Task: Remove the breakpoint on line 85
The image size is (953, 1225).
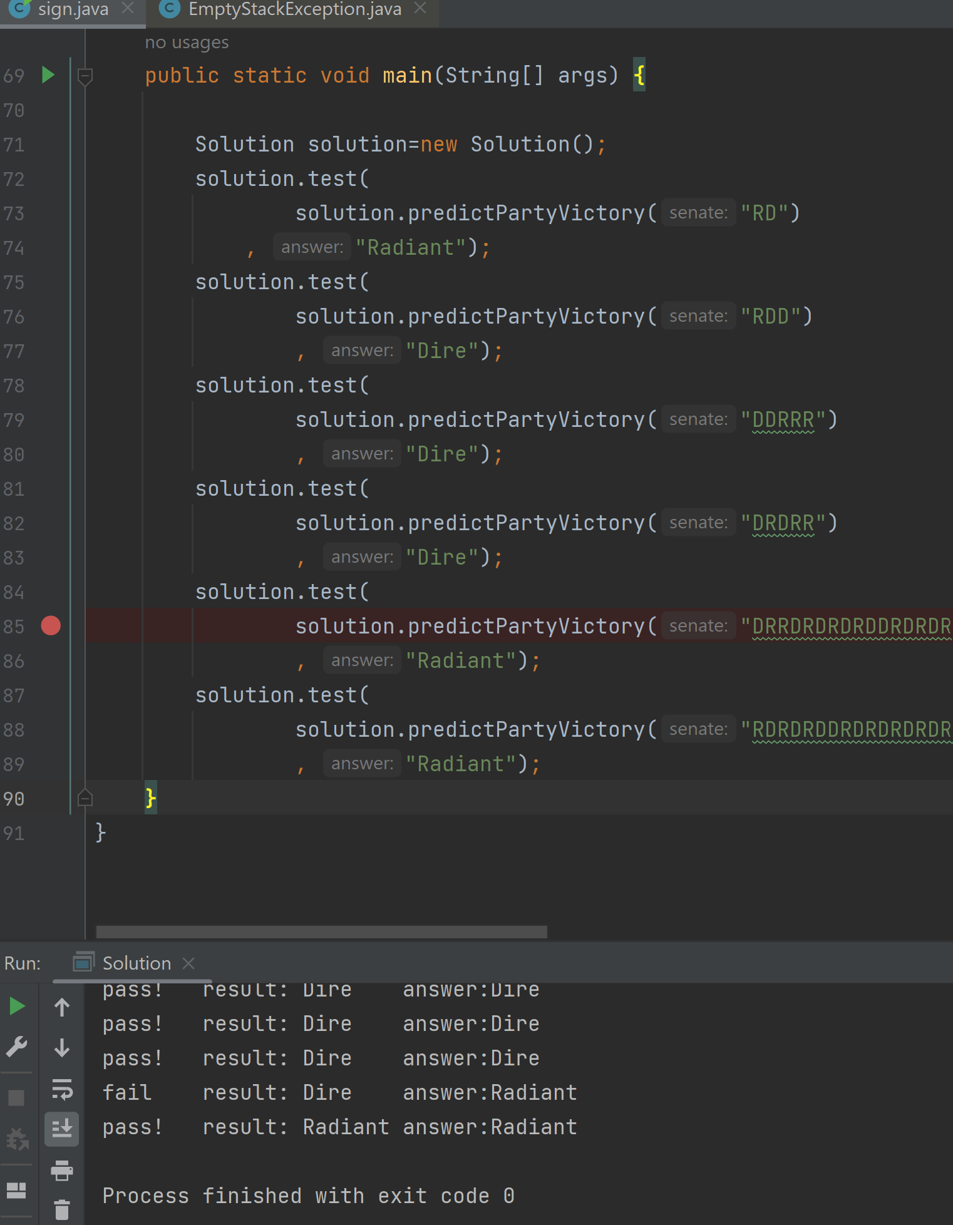Action: pyautogui.click(x=51, y=625)
